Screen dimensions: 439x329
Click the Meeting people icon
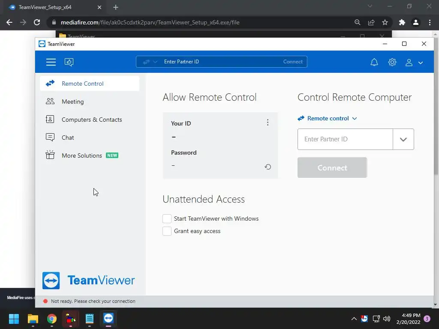pyautogui.click(x=50, y=101)
